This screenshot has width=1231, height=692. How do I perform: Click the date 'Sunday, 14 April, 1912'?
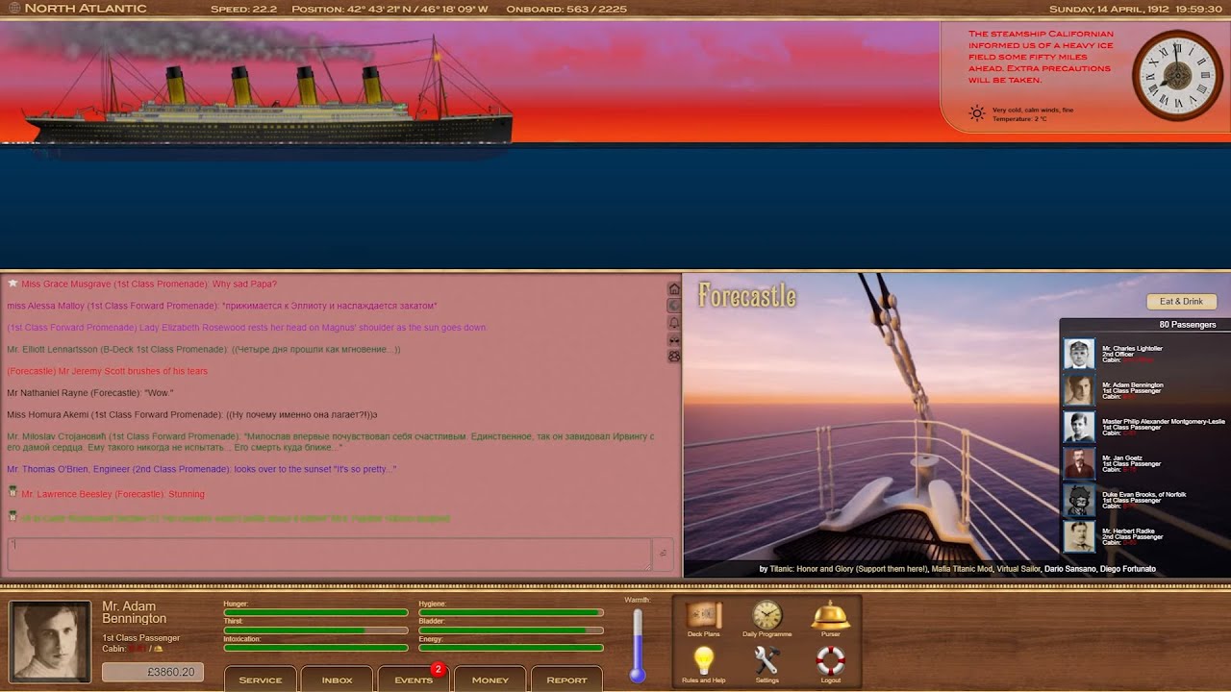click(1108, 9)
